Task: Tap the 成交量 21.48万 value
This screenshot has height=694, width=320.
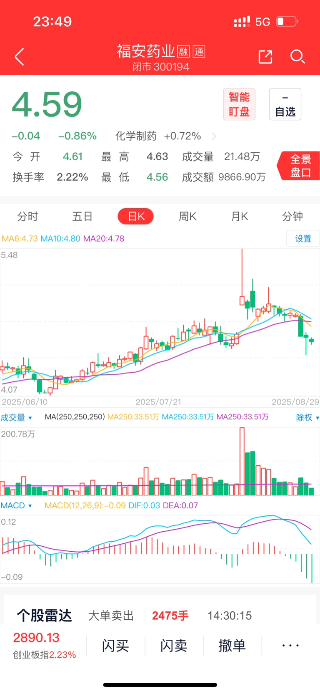Action: click(x=242, y=156)
